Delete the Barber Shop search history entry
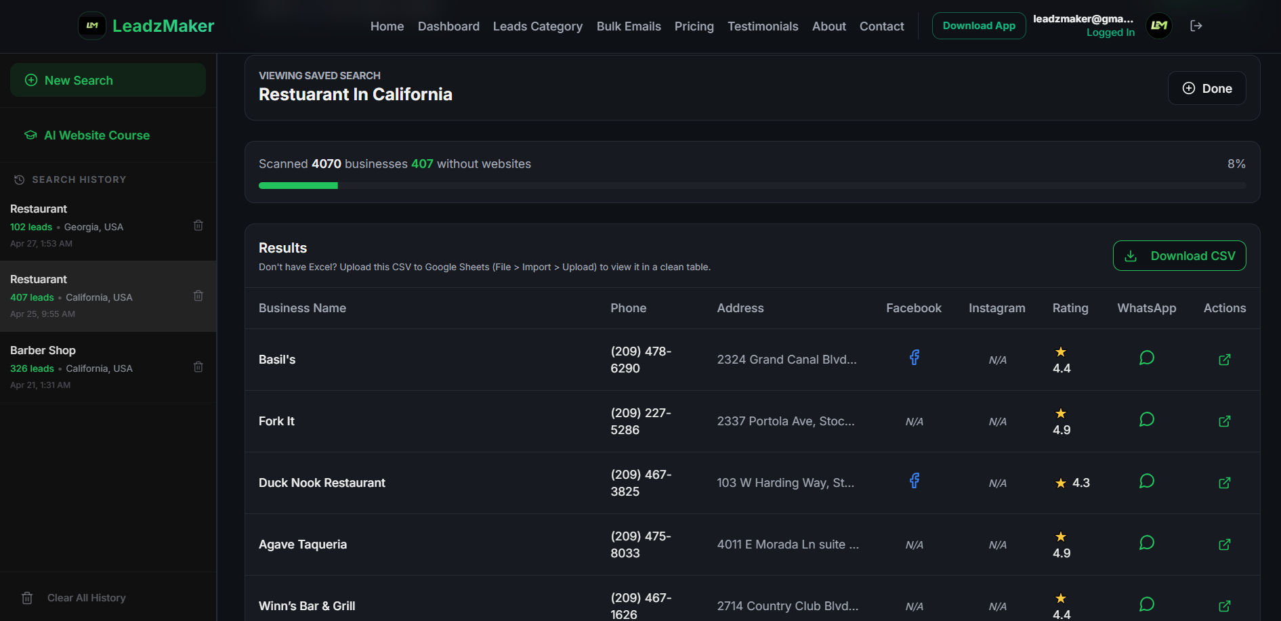The height and width of the screenshot is (621, 1281). (x=198, y=367)
